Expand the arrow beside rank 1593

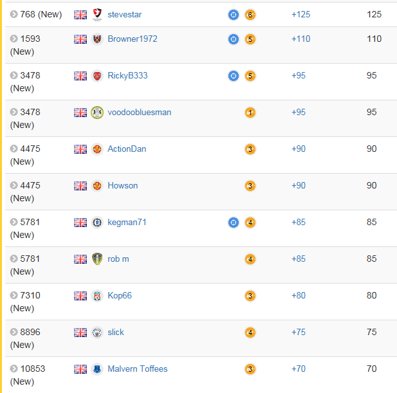click(x=14, y=39)
